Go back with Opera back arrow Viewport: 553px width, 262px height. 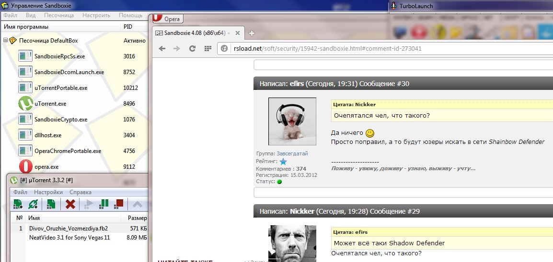[162, 48]
